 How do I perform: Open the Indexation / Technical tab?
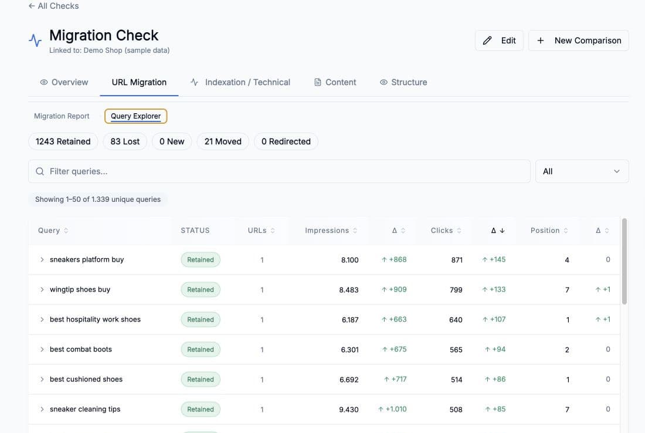click(240, 82)
